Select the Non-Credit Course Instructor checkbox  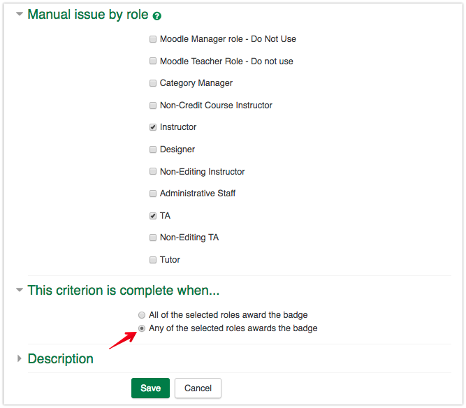point(153,105)
